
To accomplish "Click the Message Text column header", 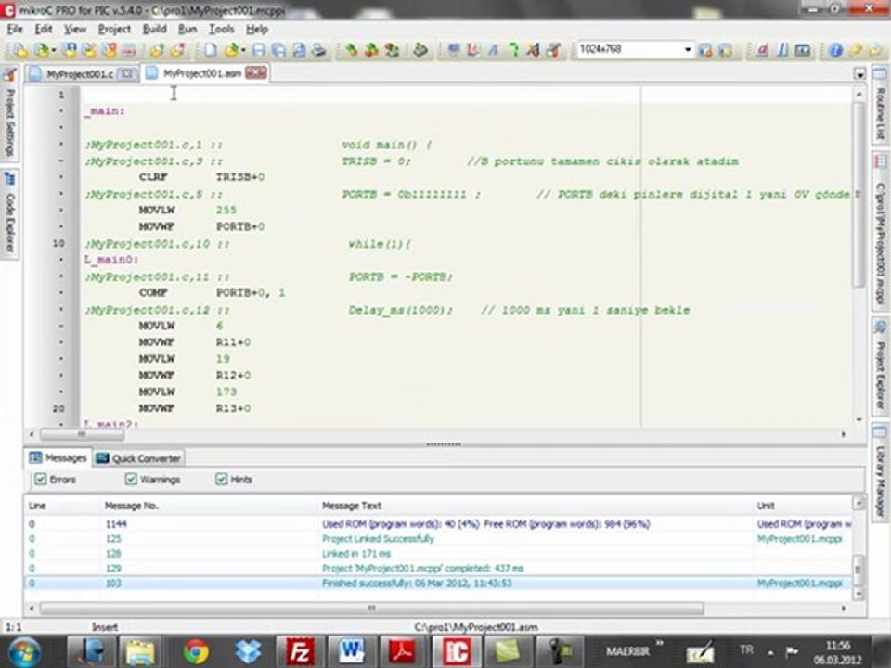I will [352, 506].
